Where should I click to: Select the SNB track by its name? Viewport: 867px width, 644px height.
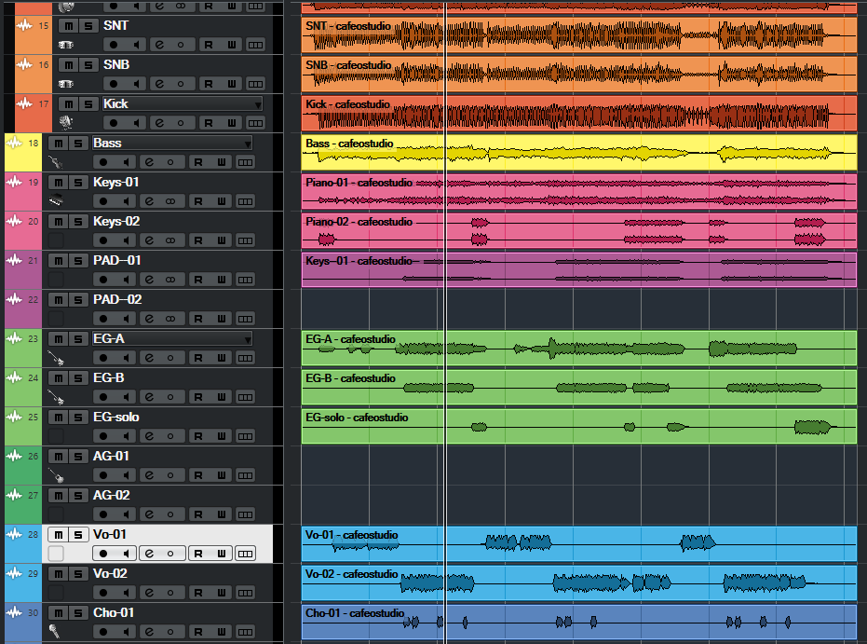(x=116, y=65)
